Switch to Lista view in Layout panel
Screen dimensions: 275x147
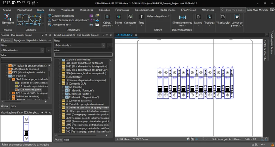click(x=66, y=140)
